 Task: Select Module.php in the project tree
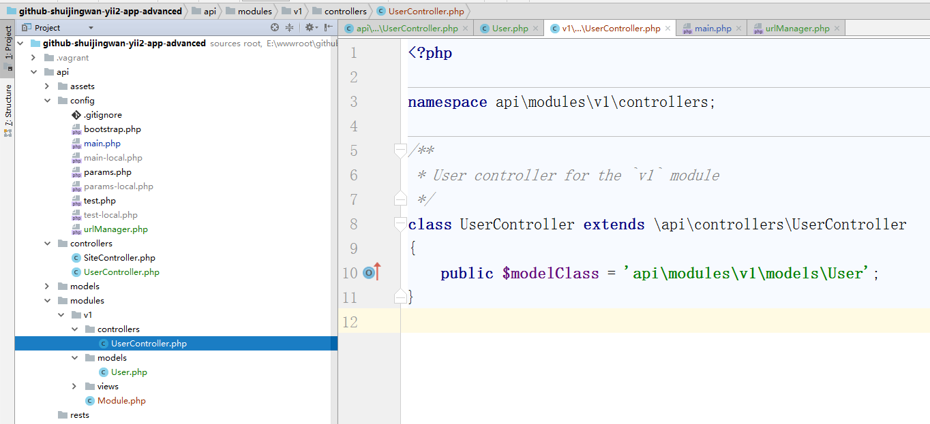point(121,401)
